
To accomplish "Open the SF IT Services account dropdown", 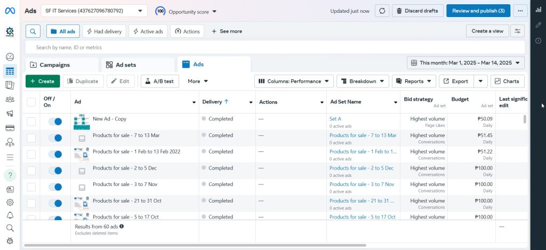I will coord(101,11).
